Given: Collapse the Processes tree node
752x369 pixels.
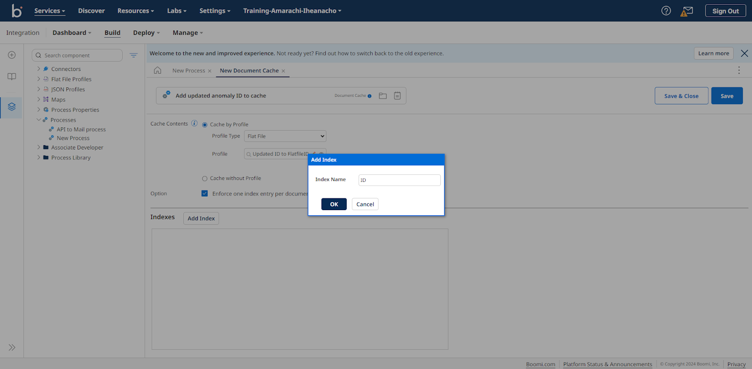Looking at the screenshot, I should pyautogui.click(x=39, y=120).
